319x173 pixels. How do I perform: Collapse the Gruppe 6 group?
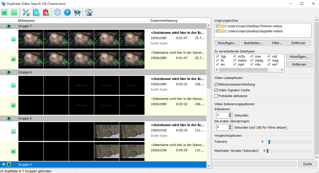point(4,72)
